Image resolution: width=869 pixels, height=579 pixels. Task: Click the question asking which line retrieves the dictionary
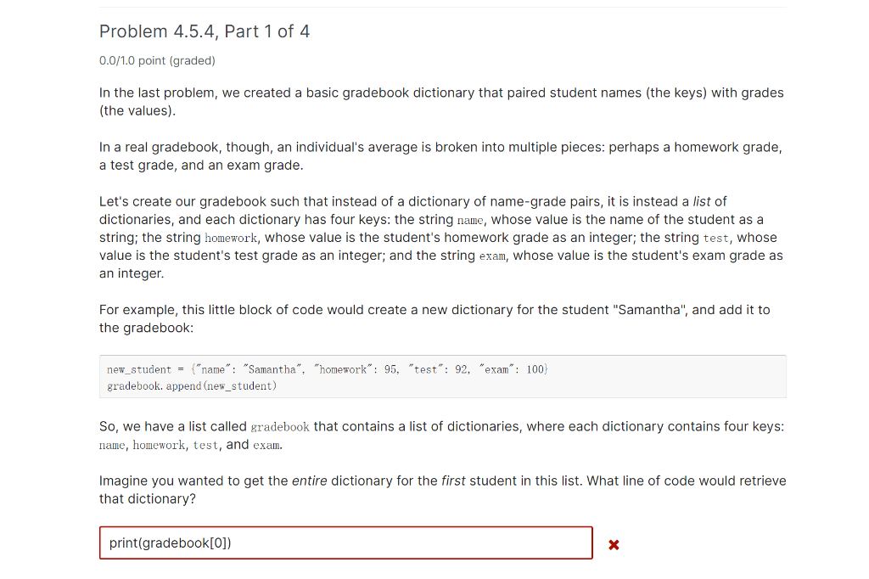point(441,489)
